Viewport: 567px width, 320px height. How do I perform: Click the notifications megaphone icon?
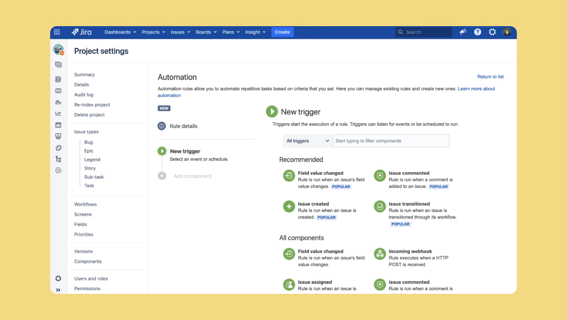click(463, 32)
